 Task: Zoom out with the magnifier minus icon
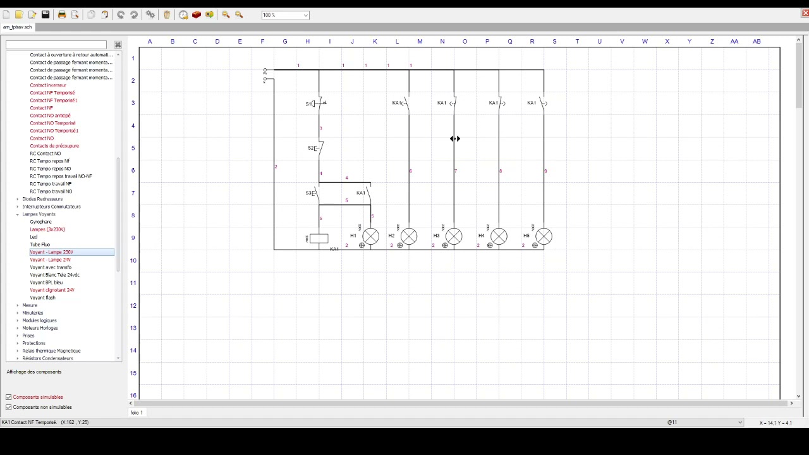pyautogui.click(x=226, y=15)
